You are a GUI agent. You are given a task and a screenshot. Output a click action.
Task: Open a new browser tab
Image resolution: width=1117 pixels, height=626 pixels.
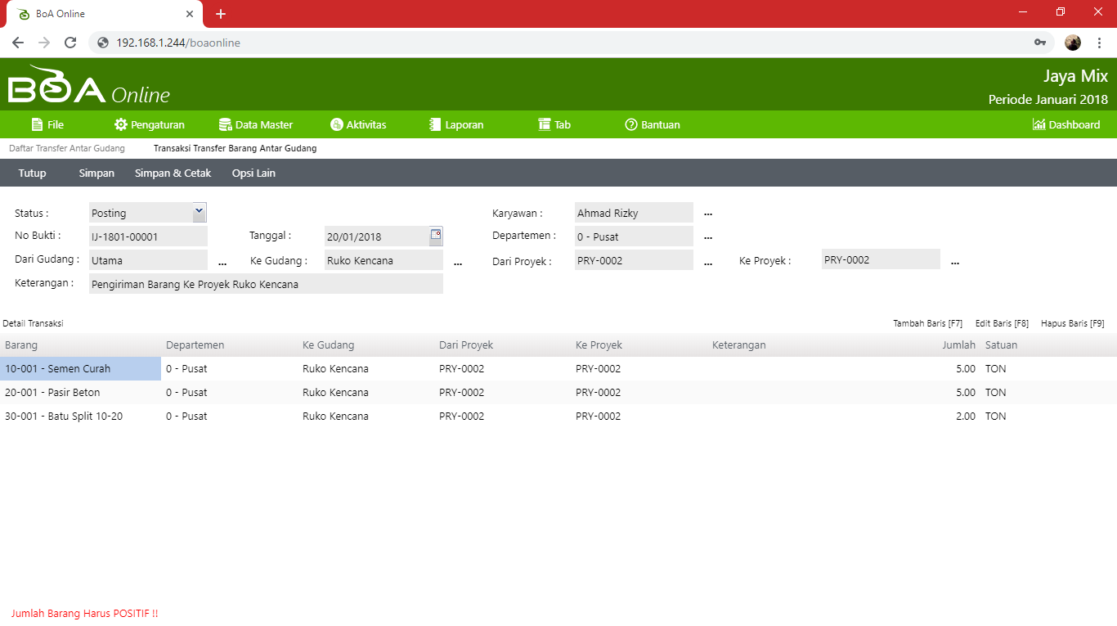click(x=220, y=14)
